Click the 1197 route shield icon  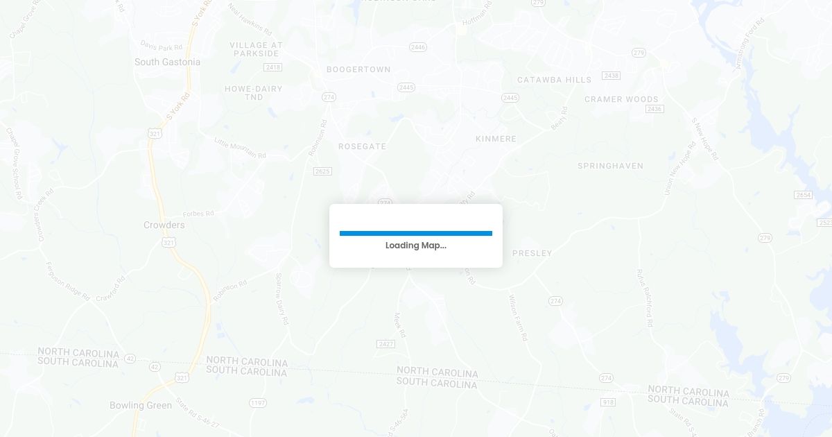tap(258, 402)
